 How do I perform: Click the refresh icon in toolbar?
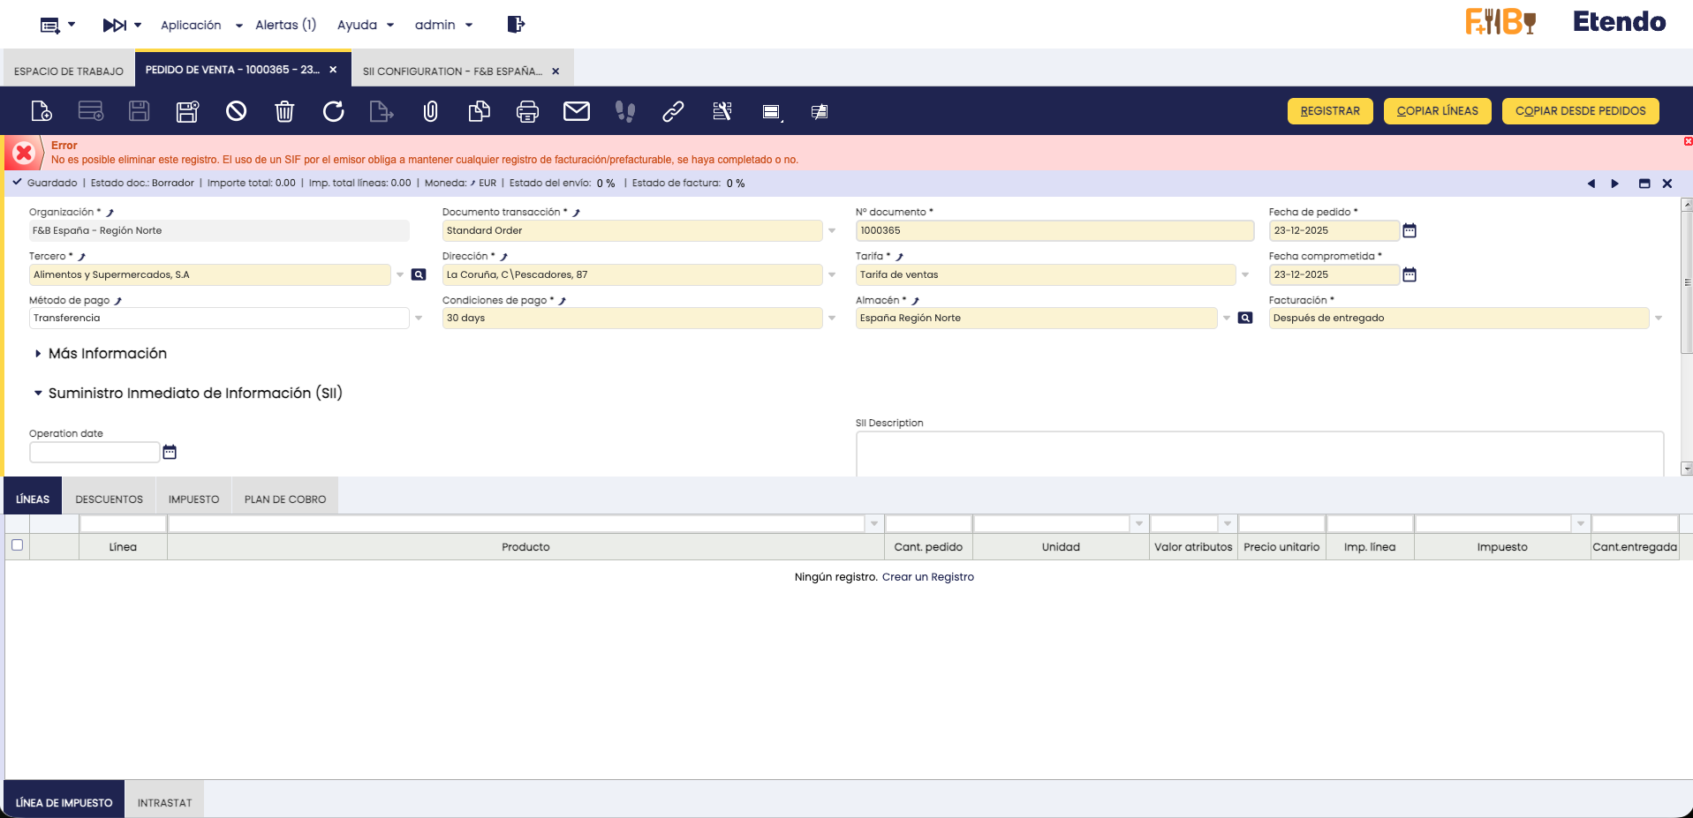click(333, 111)
